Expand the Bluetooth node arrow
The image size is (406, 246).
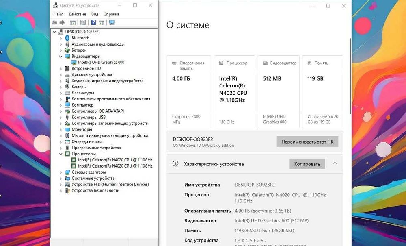tap(60, 38)
